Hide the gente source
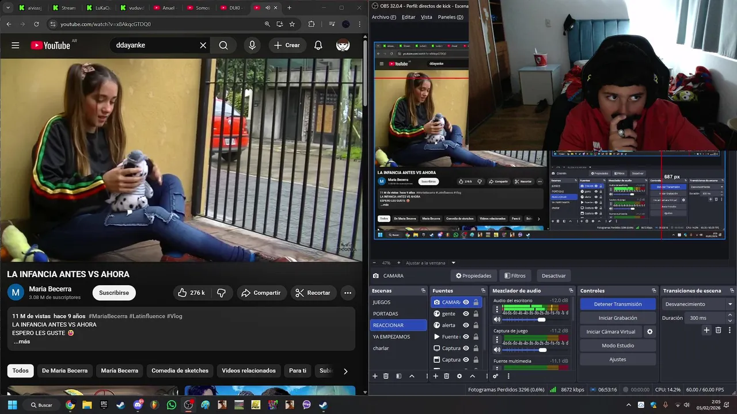 click(x=466, y=313)
